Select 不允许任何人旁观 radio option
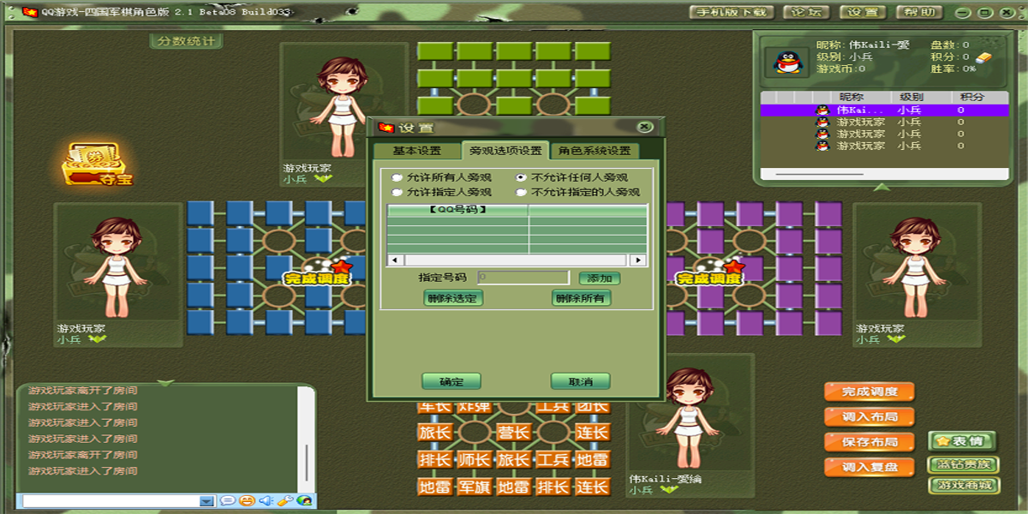This screenshot has height=514, width=1028. [521, 177]
